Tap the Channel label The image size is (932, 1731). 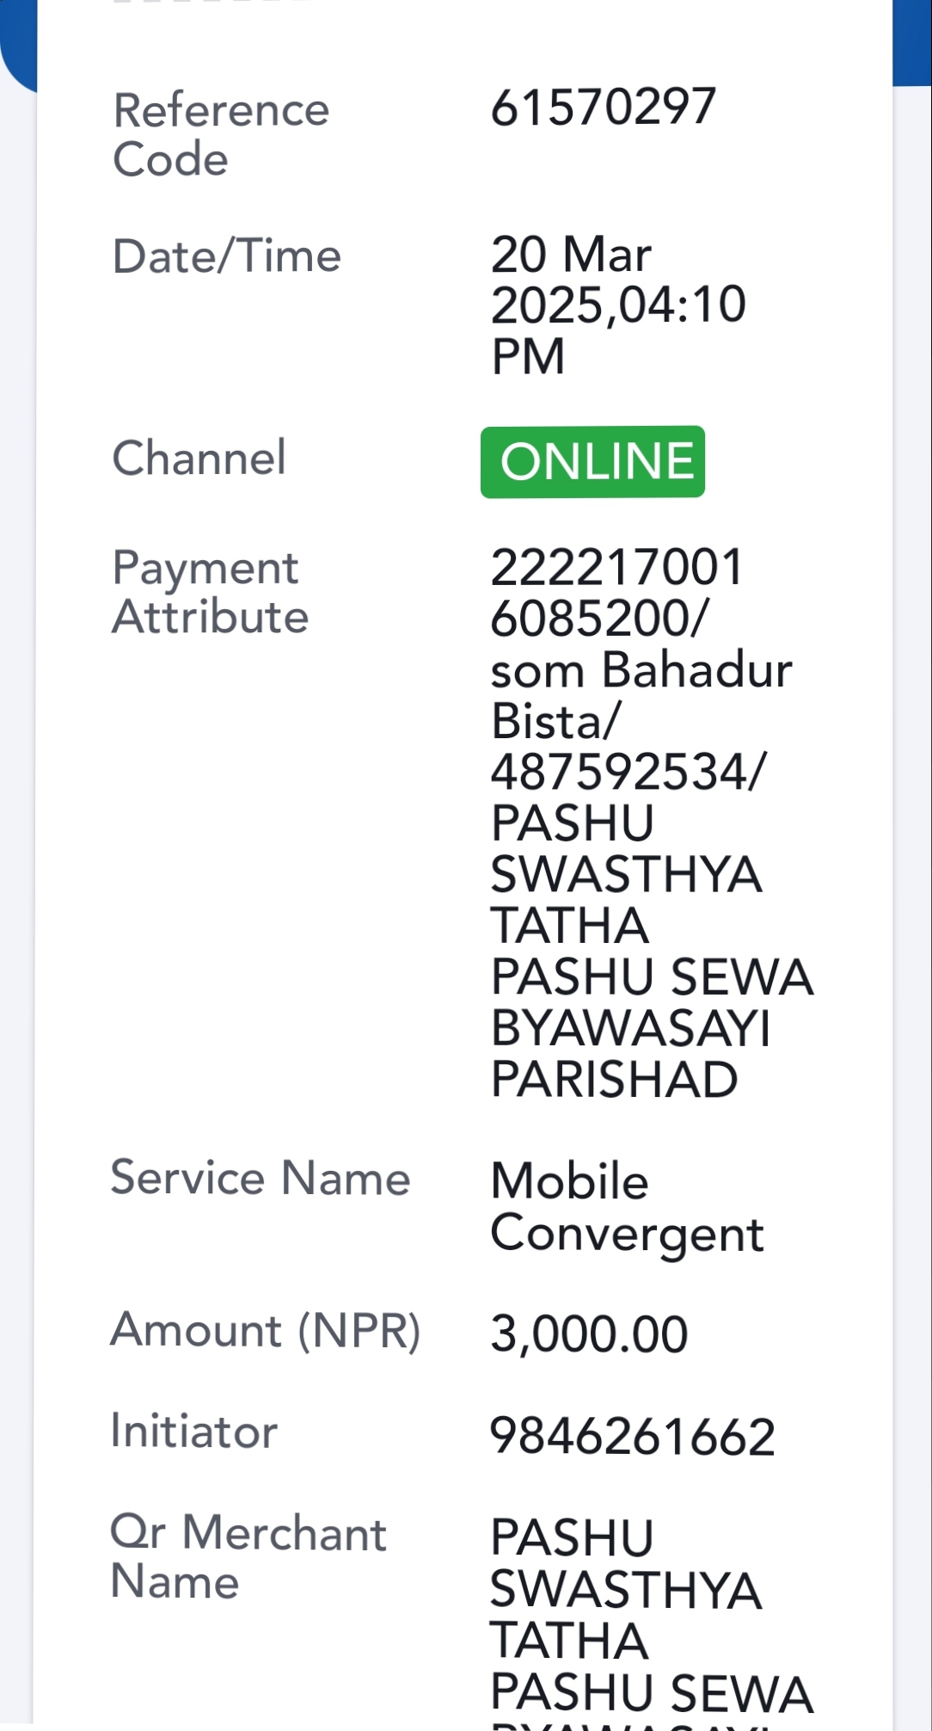click(199, 458)
